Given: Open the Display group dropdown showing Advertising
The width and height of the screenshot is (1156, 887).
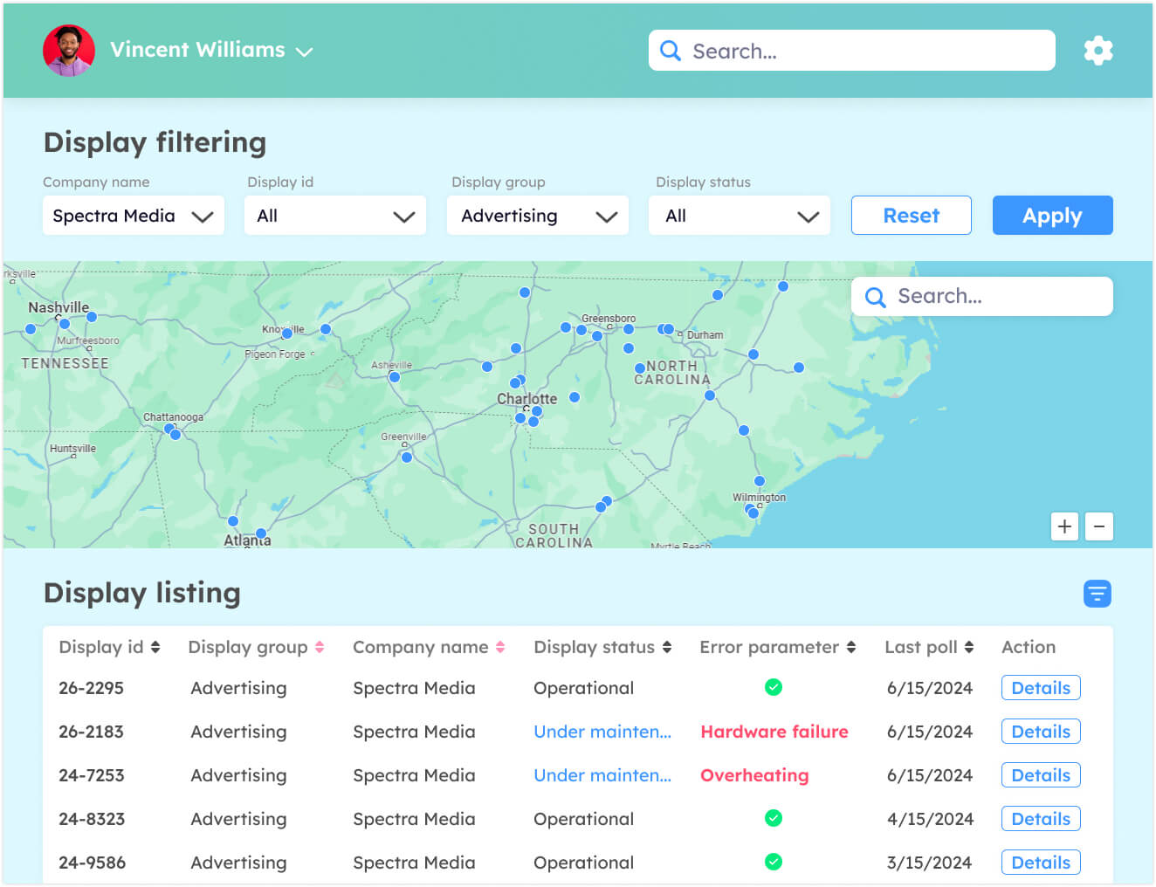Looking at the screenshot, I should point(537,215).
